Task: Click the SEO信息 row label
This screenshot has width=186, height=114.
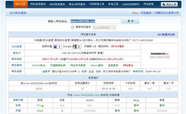Action: pos(17,46)
